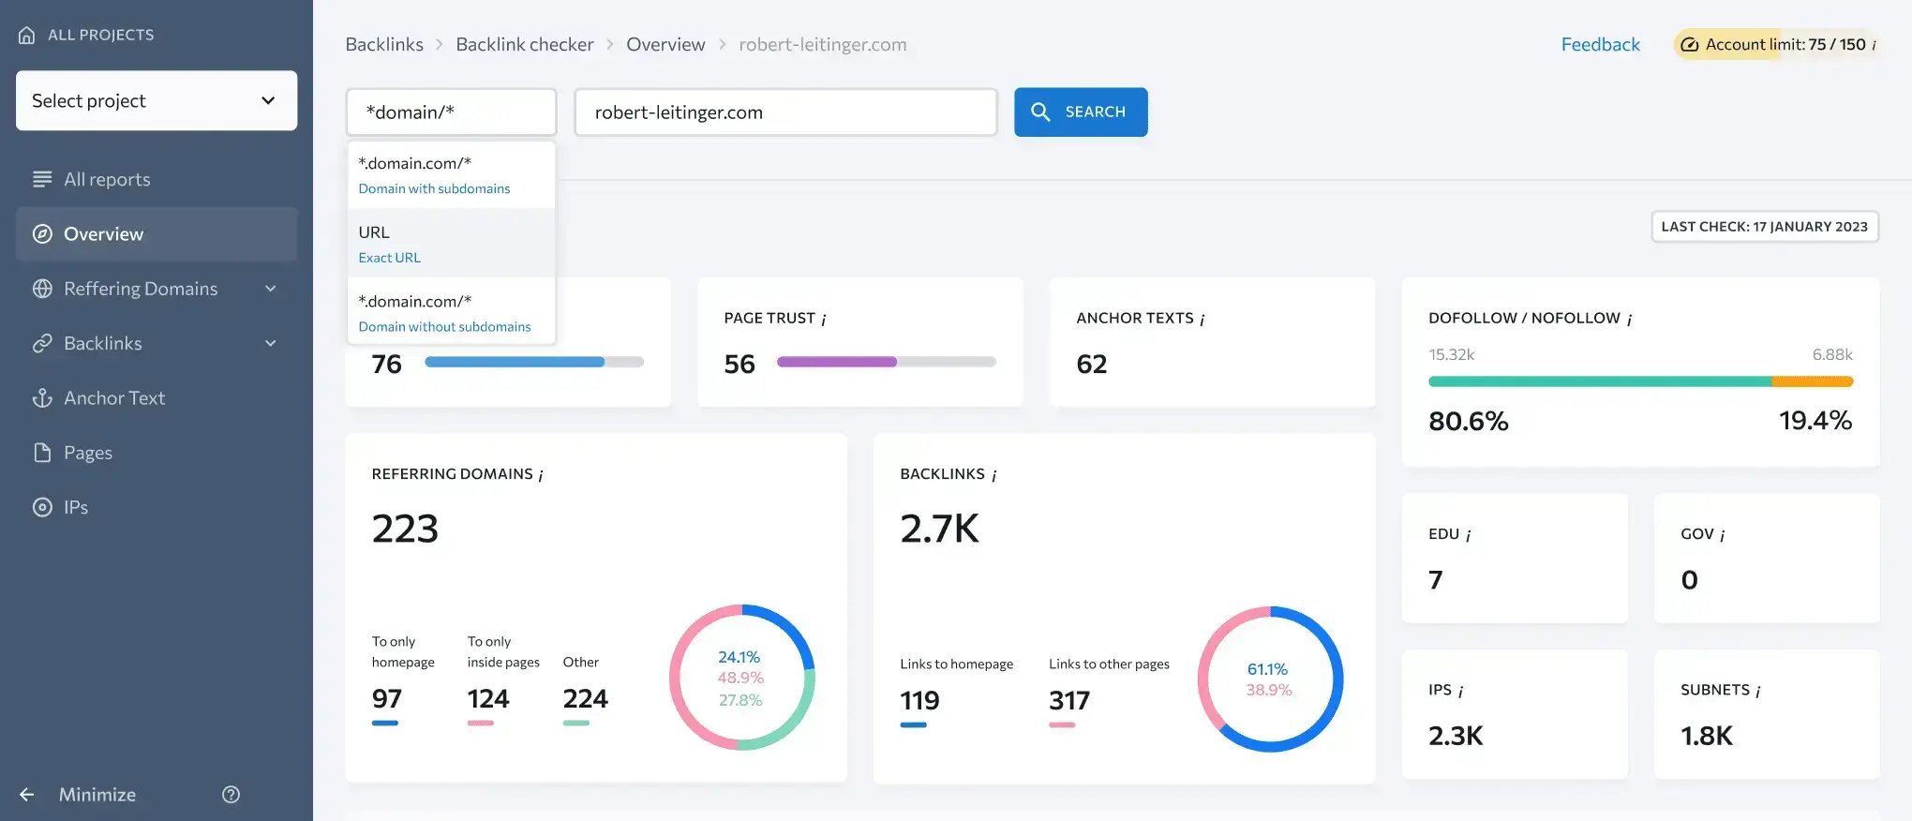Viewport: 1912px width, 821px height.
Task: Open the Feedback link
Action: tap(1600, 44)
